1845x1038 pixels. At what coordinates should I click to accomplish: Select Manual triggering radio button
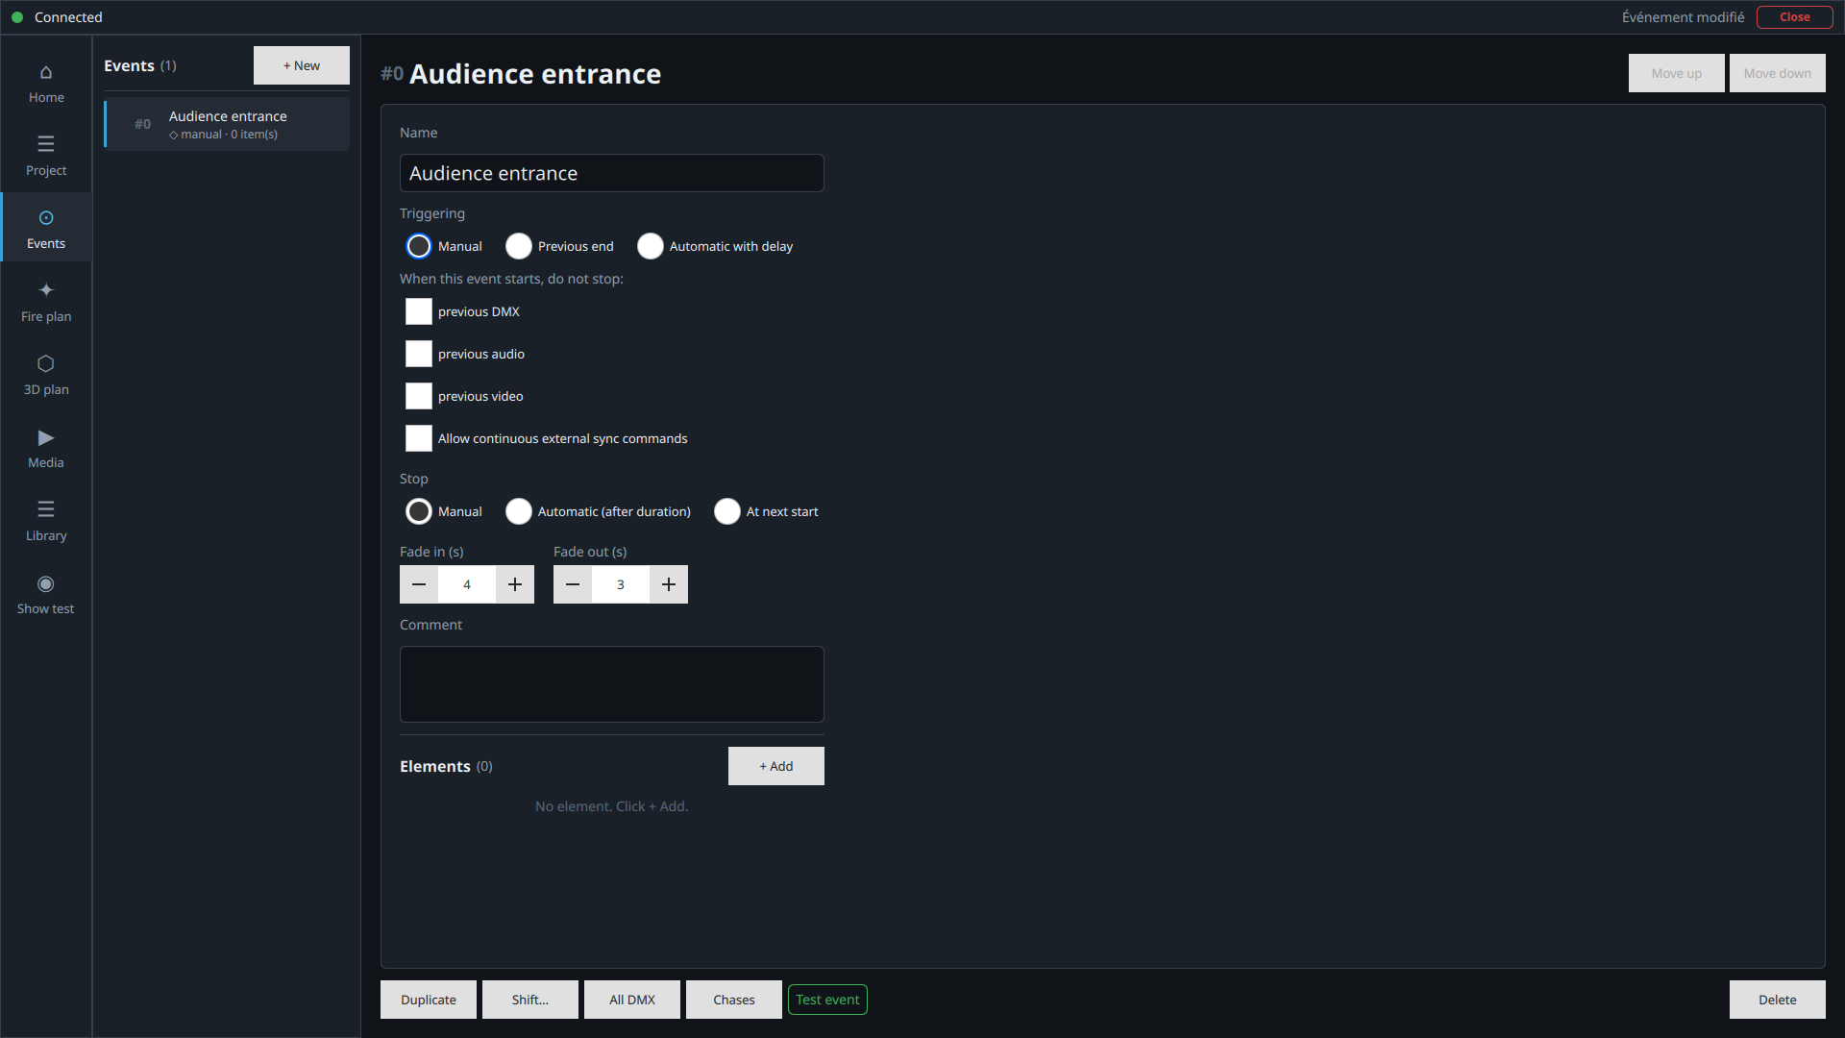point(419,246)
